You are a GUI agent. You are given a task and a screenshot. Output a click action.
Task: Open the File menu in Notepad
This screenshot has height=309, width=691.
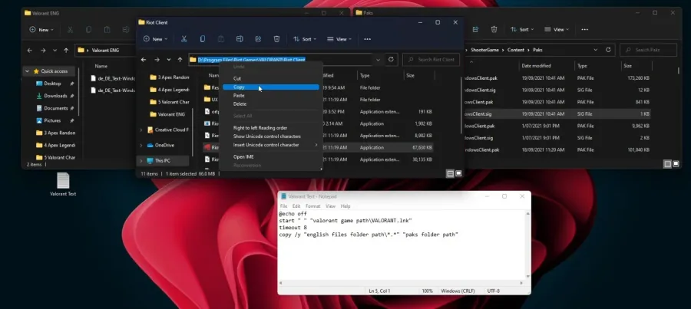pos(283,206)
